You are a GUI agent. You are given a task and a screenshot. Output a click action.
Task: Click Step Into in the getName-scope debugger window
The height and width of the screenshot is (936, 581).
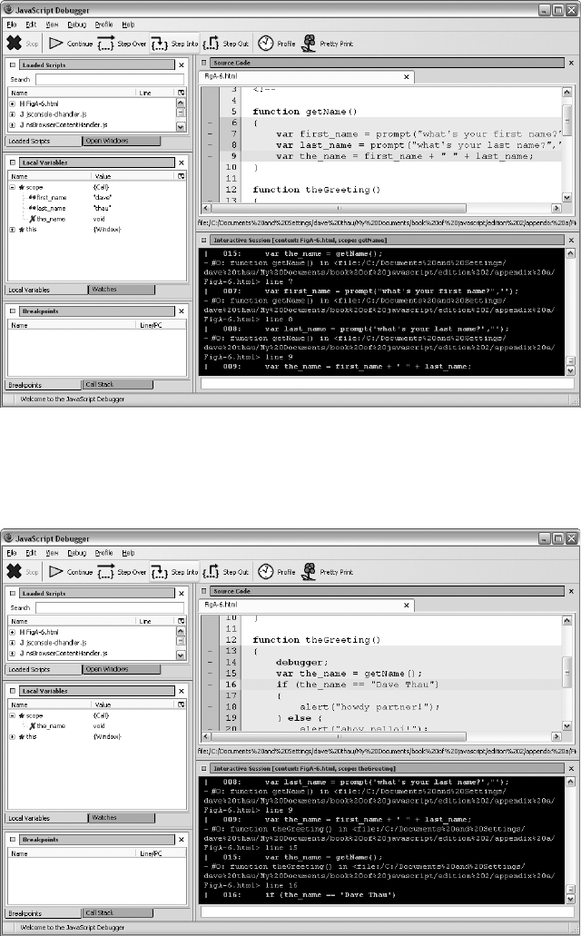(174, 44)
